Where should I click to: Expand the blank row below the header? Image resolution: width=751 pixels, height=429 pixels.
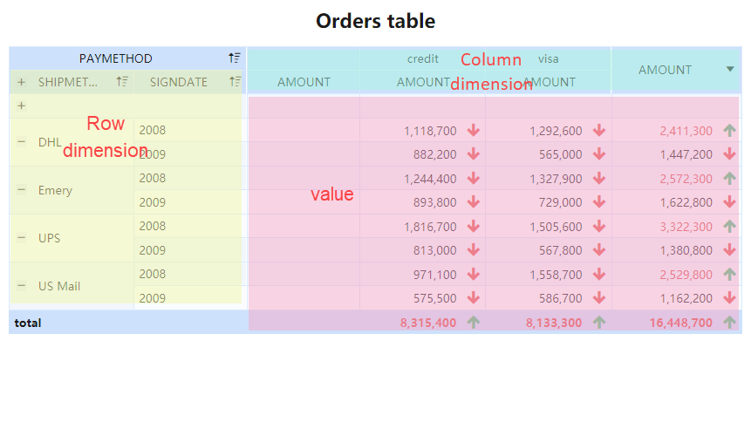coord(22,106)
